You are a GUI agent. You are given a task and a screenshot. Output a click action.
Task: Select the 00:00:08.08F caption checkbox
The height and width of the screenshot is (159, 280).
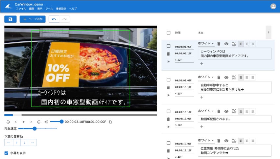pos(168,80)
